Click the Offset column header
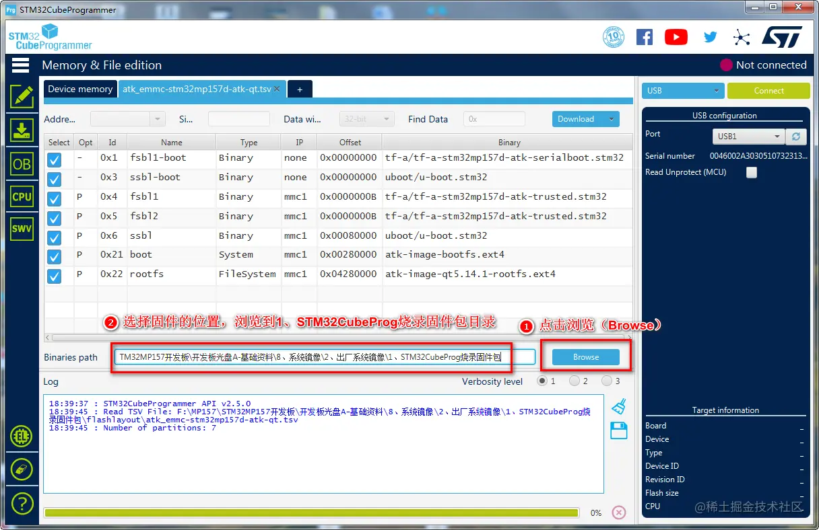The image size is (819, 530). [x=350, y=143]
